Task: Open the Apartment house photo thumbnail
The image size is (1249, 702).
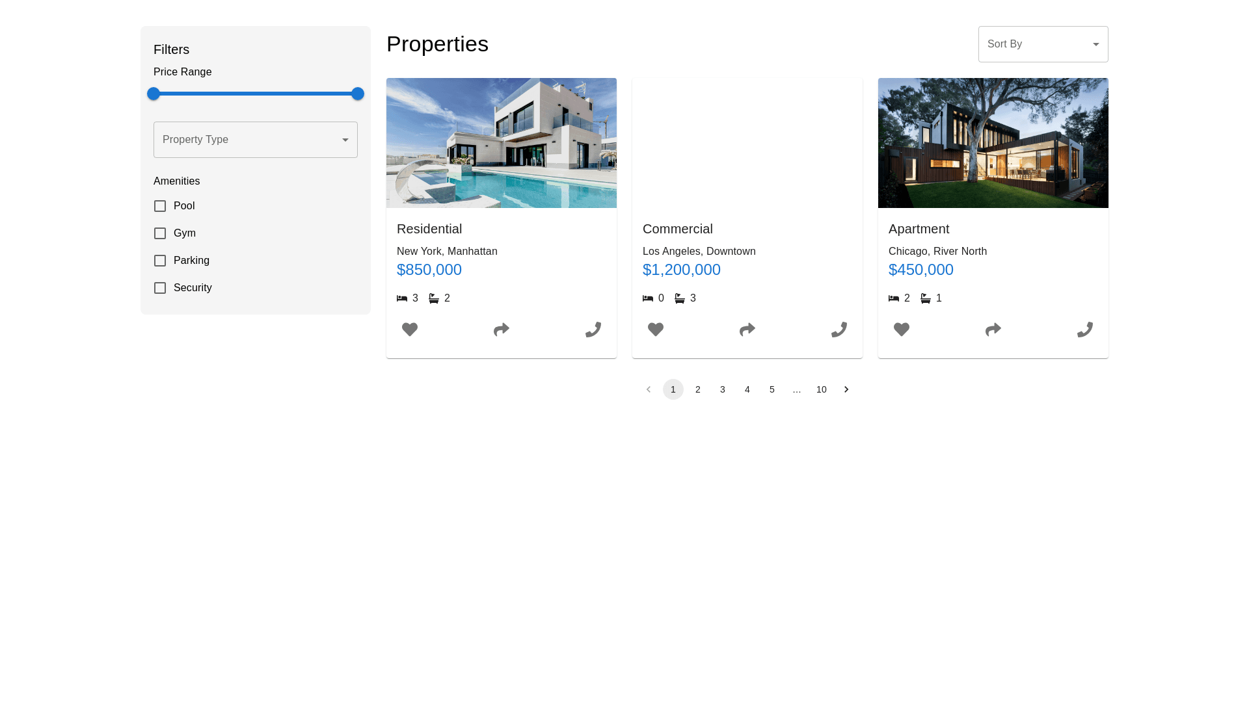Action: click(993, 143)
